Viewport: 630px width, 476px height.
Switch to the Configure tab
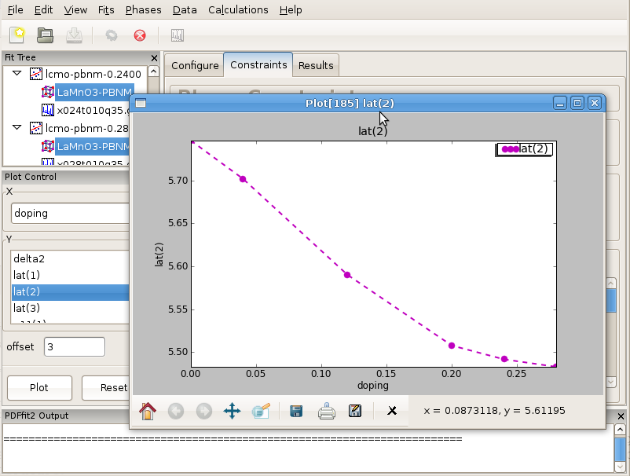tap(195, 65)
